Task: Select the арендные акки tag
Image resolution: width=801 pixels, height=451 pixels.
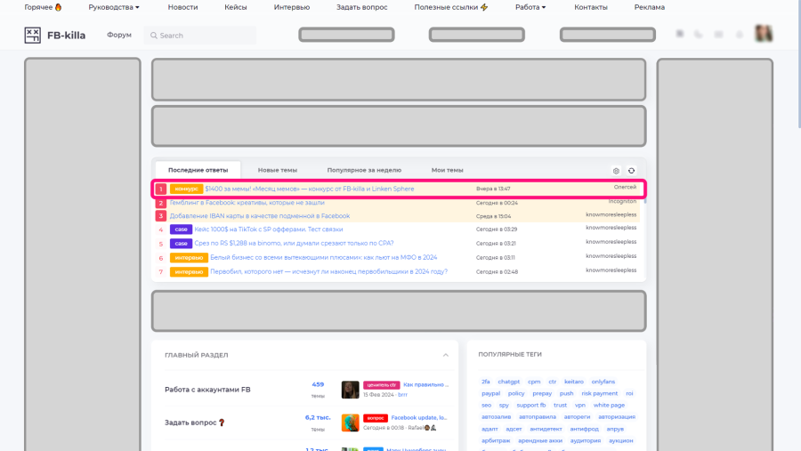Action: [540, 441]
